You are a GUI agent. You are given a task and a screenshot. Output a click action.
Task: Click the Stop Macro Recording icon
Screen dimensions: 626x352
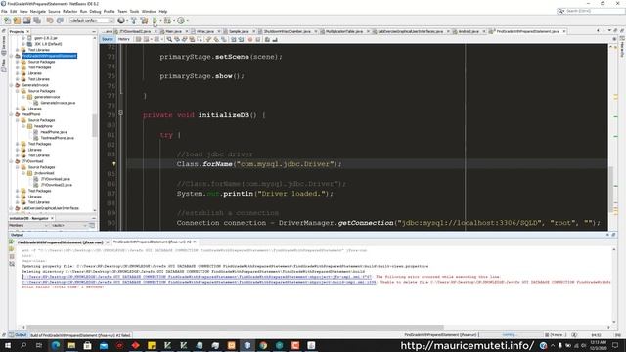(258, 39)
